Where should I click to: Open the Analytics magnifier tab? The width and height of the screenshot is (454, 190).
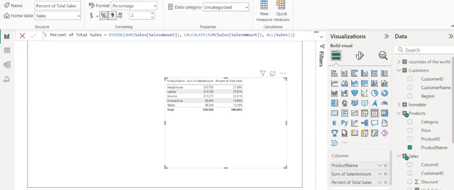point(383,55)
